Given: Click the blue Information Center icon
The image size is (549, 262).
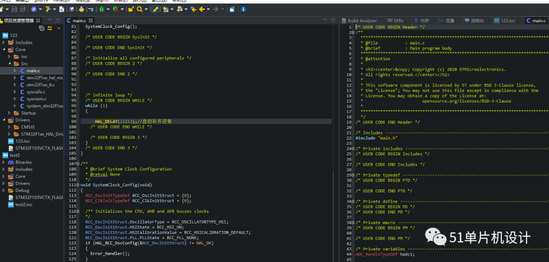Looking at the screenshot, I should [243, 10].
